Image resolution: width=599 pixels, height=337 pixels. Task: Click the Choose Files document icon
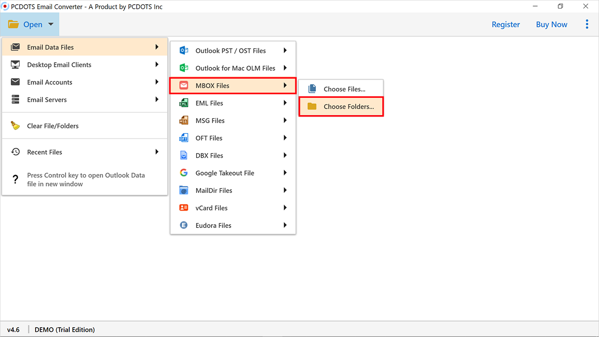coord(312,89)
